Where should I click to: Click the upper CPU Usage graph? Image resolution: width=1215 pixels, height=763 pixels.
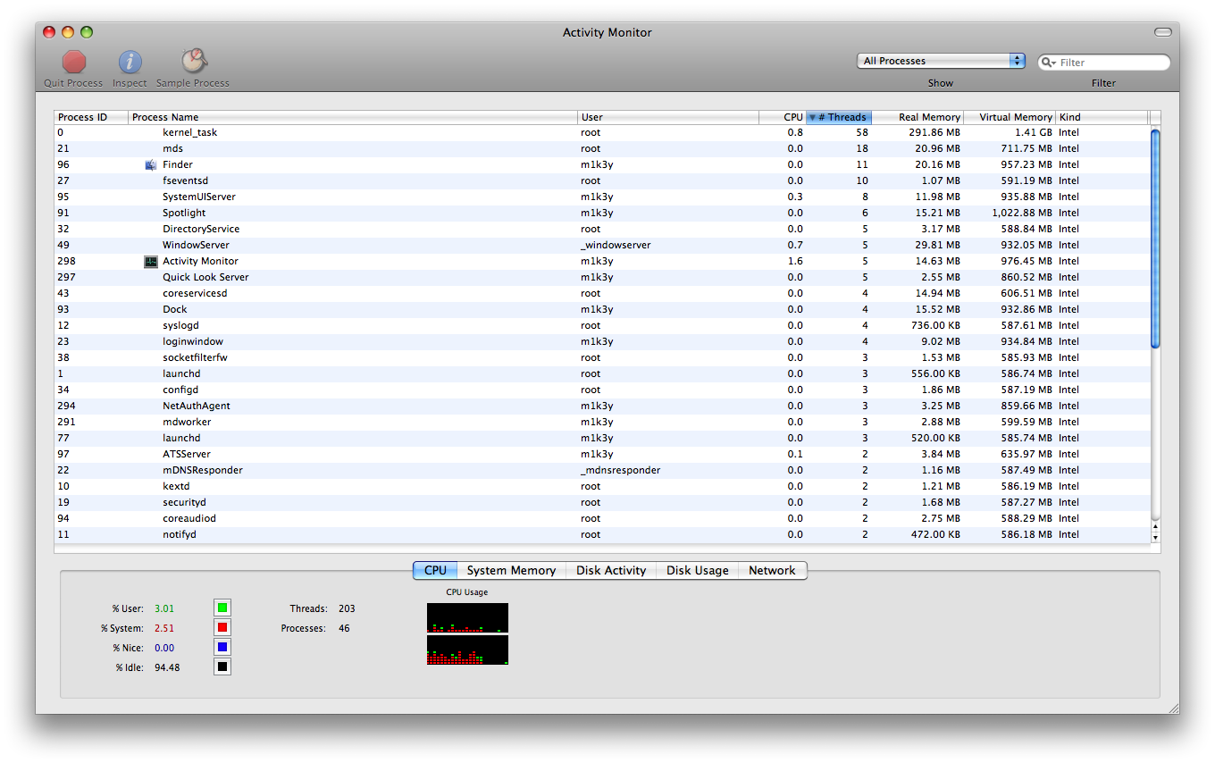coord(467,617)
